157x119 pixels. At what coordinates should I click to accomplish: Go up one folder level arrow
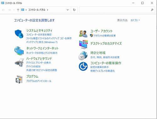click(x=18, y=10)
